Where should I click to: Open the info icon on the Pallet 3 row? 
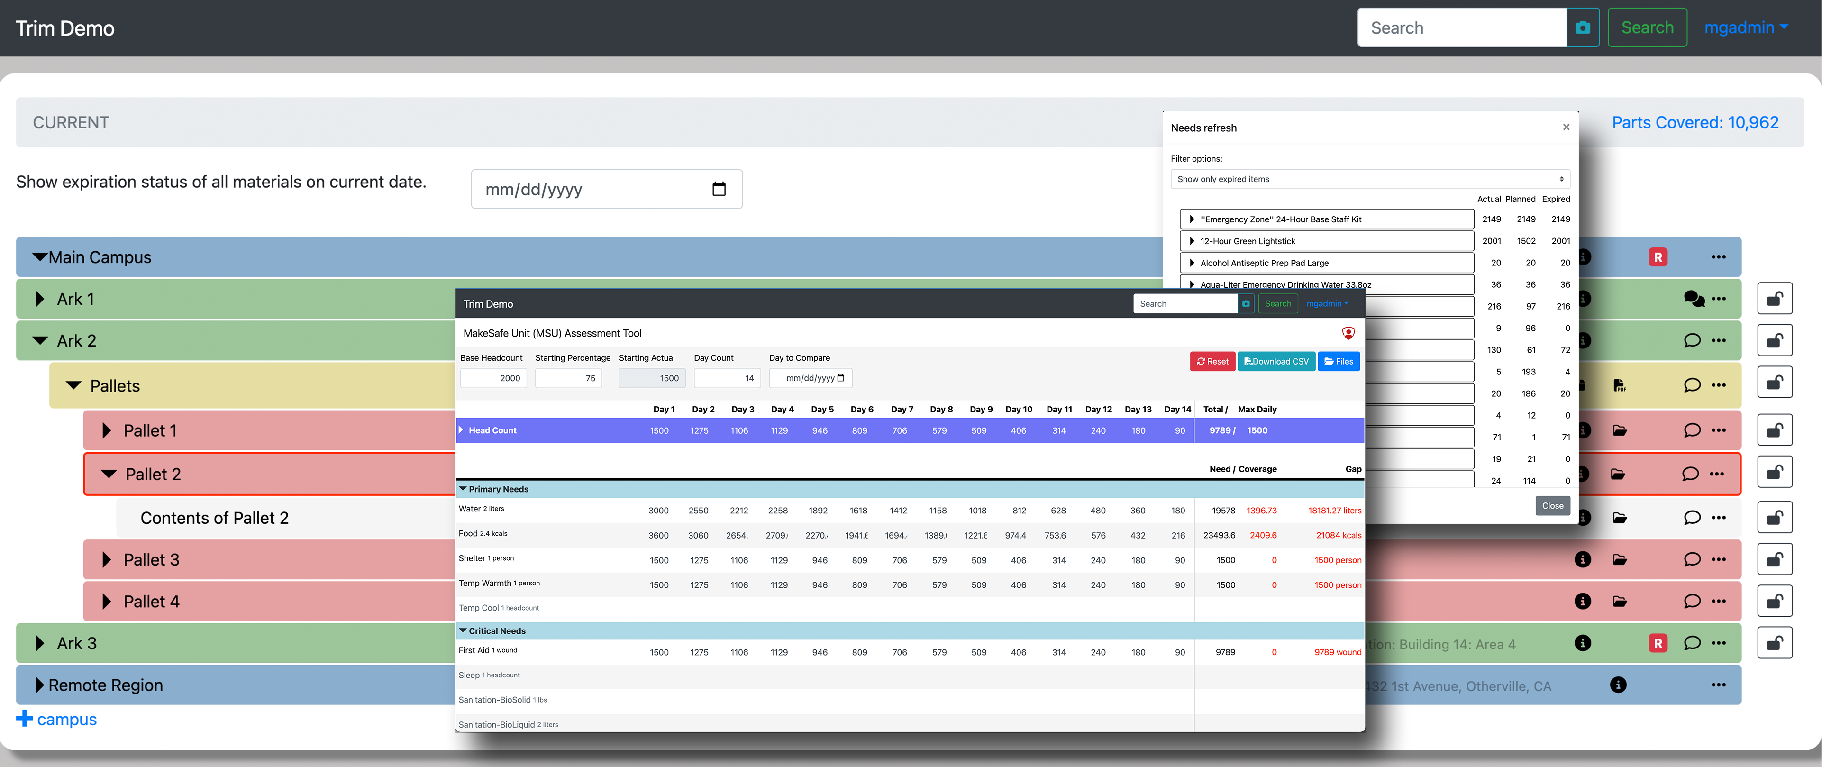(x=1582, y=560)
